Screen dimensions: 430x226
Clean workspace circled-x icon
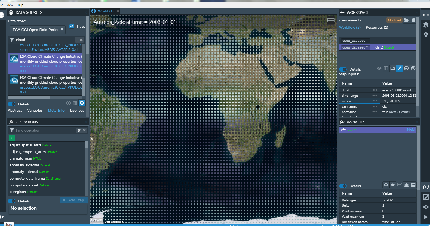413,68
